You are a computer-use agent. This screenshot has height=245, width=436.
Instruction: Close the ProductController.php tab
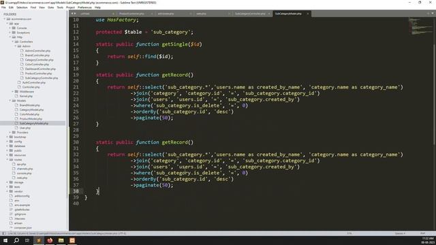tap(152, 14)
